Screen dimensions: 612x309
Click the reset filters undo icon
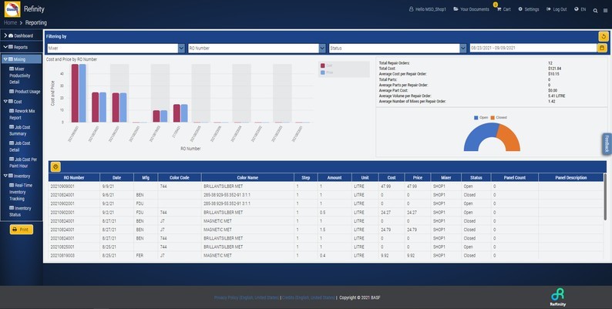(604, 37)
